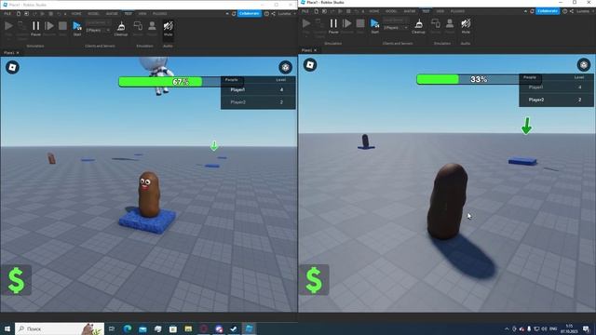Screen dimensions: 596x335
Task: Open the FILE menu in right window
Action: [305, 11]
